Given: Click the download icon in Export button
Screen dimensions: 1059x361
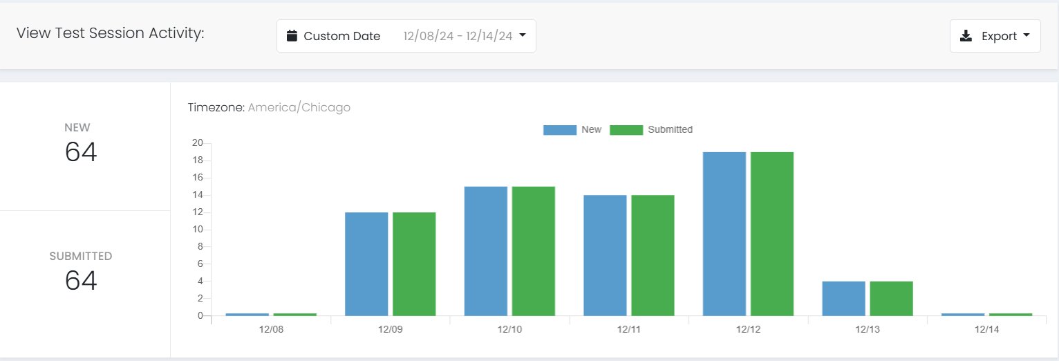Looking at the screenshot, I should (x=966, y=36).
